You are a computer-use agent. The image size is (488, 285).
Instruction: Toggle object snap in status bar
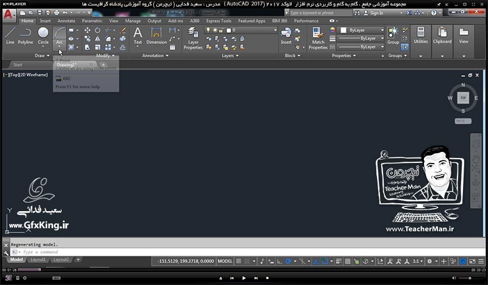pos(325,261)
